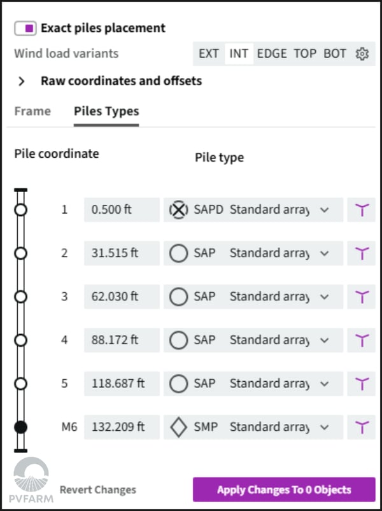Switch to the Piles Types tab
382x511 pixels.
click(x=106, y=111)
